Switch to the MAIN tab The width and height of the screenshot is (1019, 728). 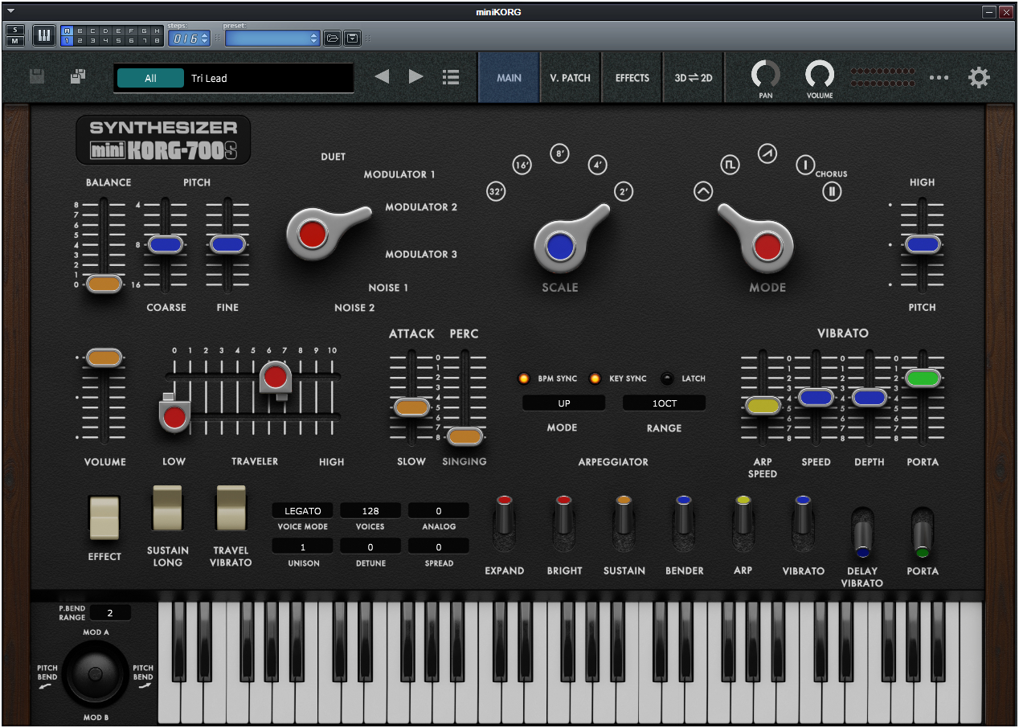pos(509,78)
